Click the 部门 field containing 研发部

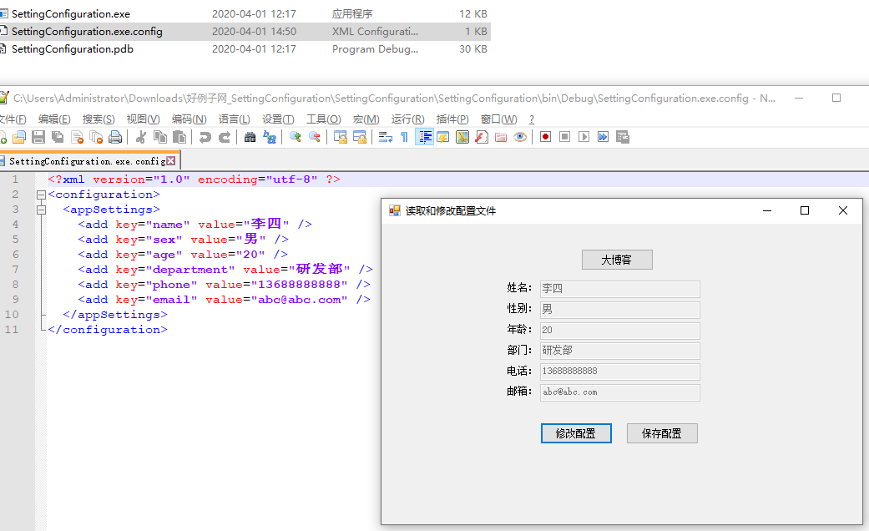coord(619,351)
